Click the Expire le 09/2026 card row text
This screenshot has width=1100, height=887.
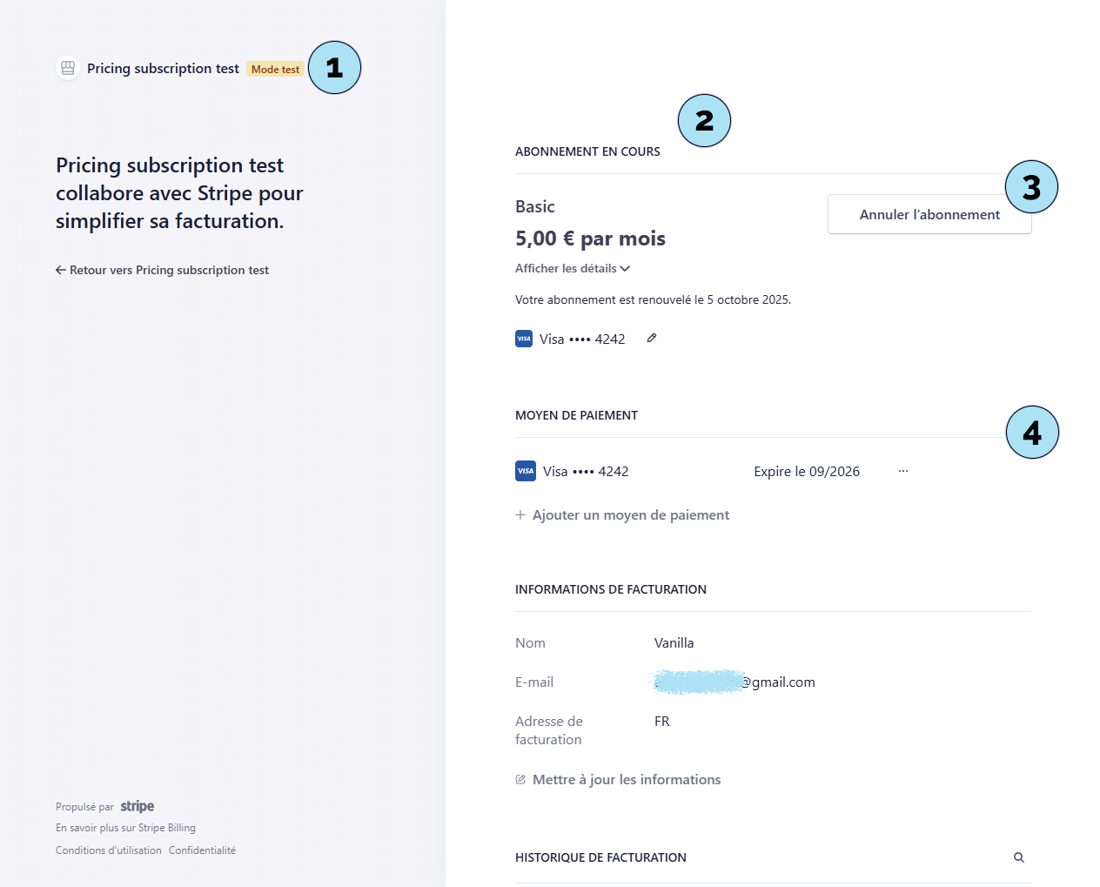point(807,471)
